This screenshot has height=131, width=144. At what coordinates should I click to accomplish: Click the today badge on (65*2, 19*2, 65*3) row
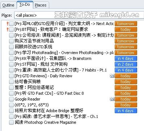tap(126, 105)
